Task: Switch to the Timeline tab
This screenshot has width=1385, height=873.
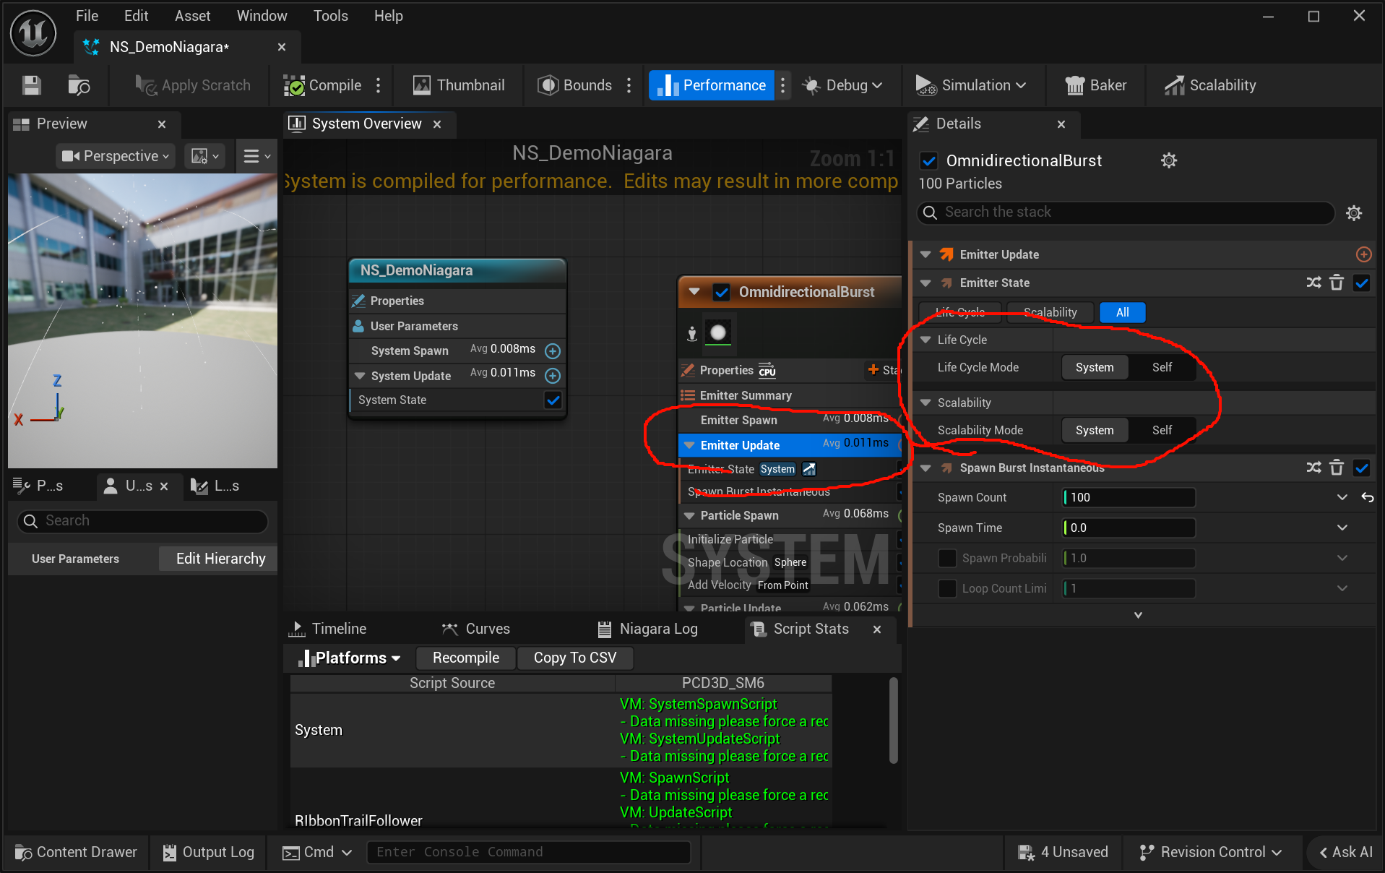Action: click(328, 629)
